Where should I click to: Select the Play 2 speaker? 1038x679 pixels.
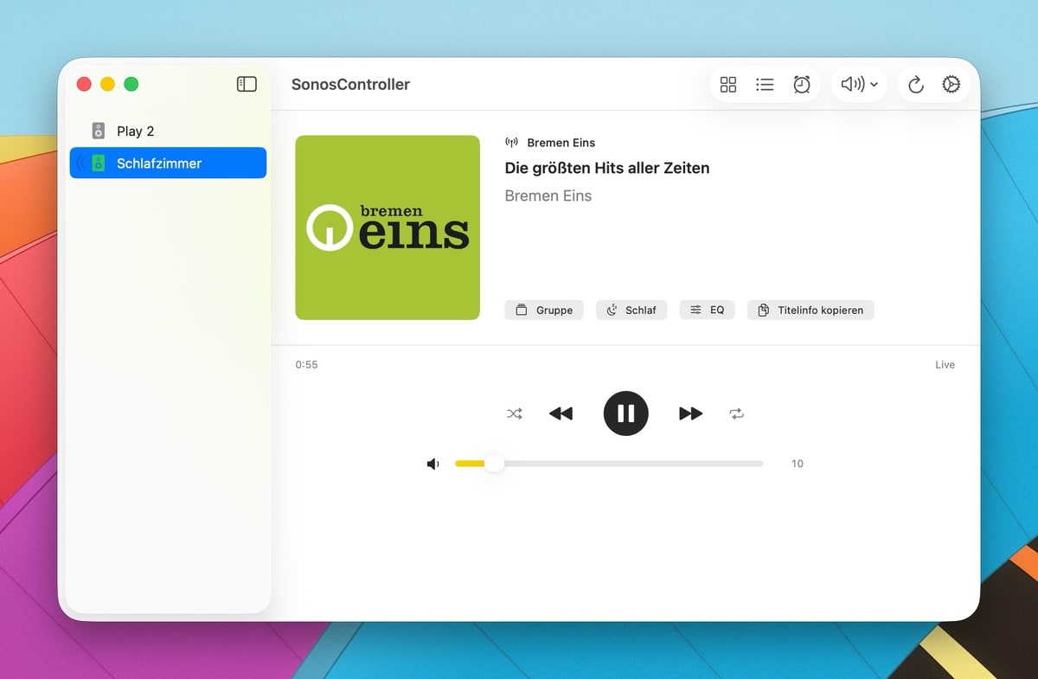[x=168, y=131]
